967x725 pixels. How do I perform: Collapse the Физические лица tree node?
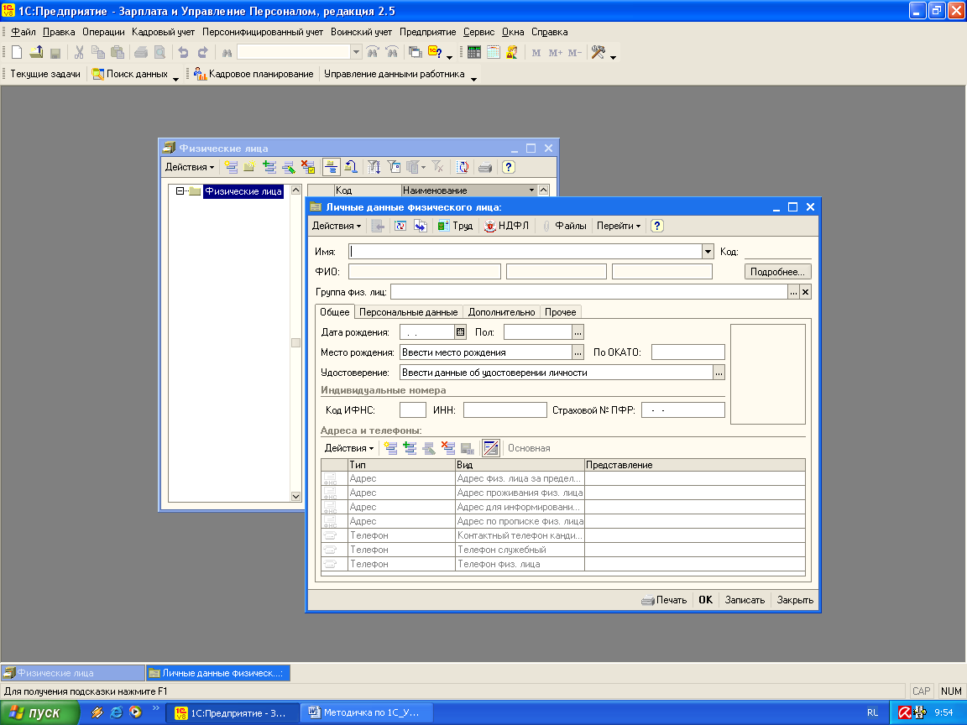(180, 191)
